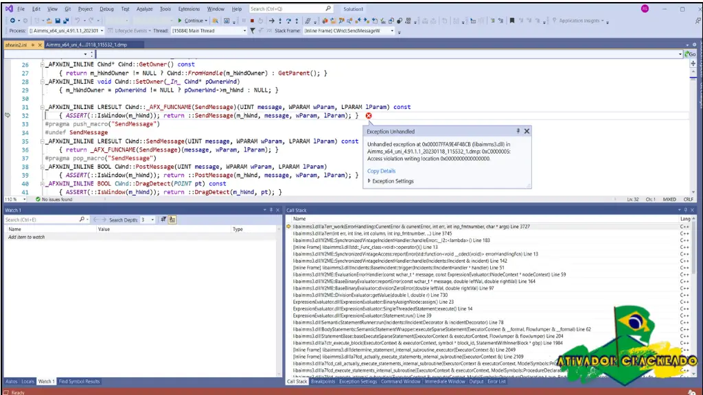Open the Stack Frame dropdown
This screenshot has height=395, width=703.
[x=392, y=31]
